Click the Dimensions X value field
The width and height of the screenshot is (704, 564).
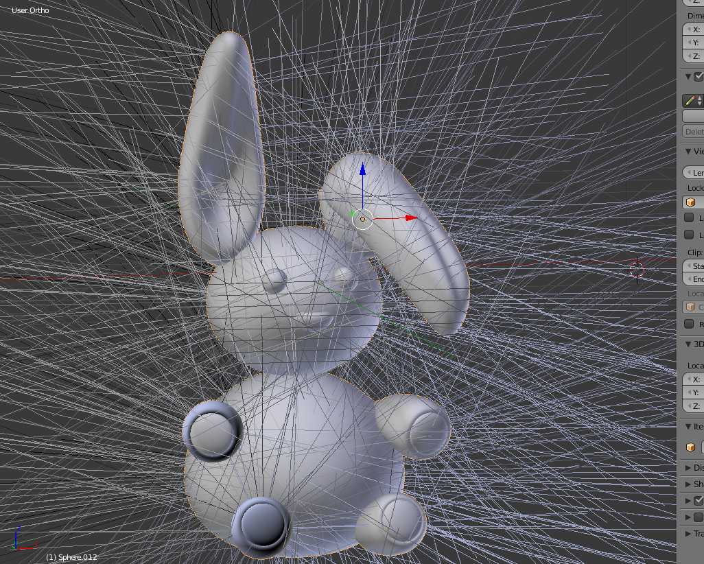(693, 30)
